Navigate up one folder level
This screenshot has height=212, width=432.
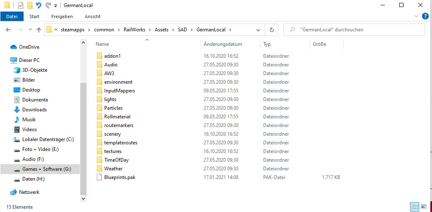[39, 30]
